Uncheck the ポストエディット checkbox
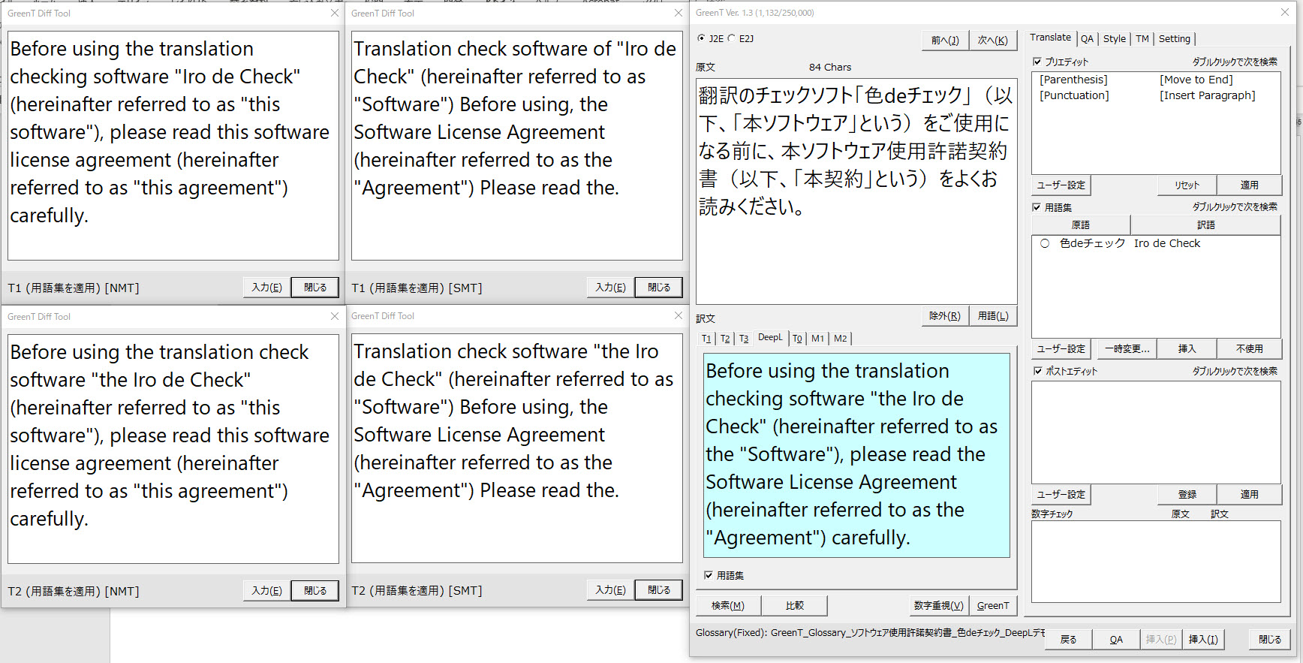 point(1037,371)
